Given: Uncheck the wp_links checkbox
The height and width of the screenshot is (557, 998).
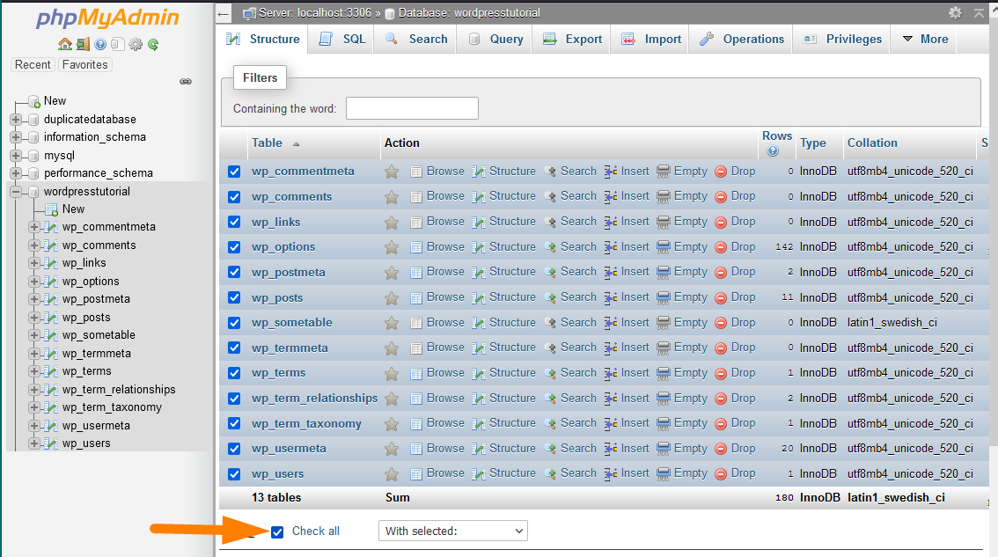Looking at the screenshot, I should [234, 222].
